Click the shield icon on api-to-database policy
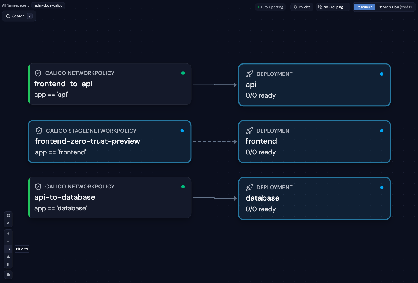418x283 pixels. tap(38, 187)
